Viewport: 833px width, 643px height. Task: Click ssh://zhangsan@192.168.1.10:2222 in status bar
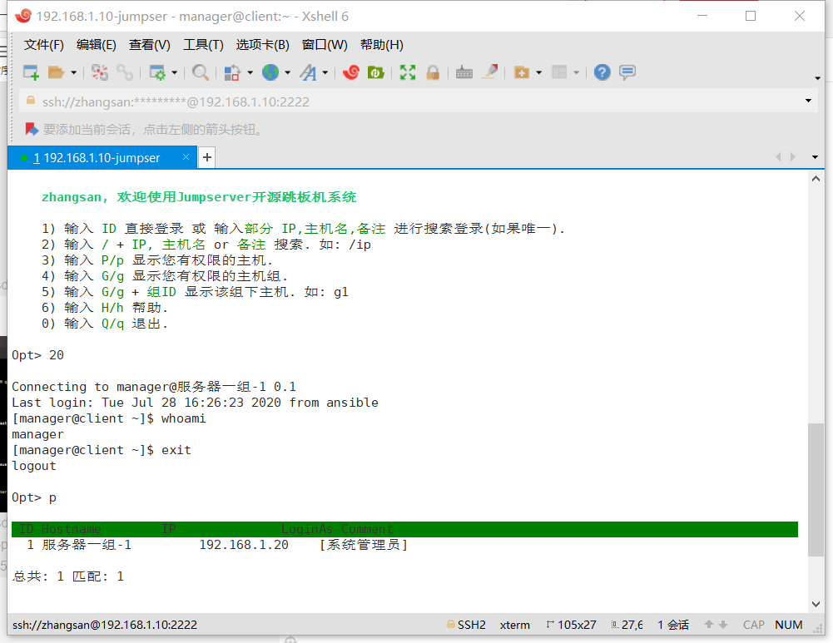(105, 625)
